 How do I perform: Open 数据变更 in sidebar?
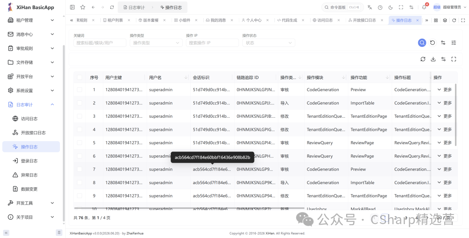31,189
